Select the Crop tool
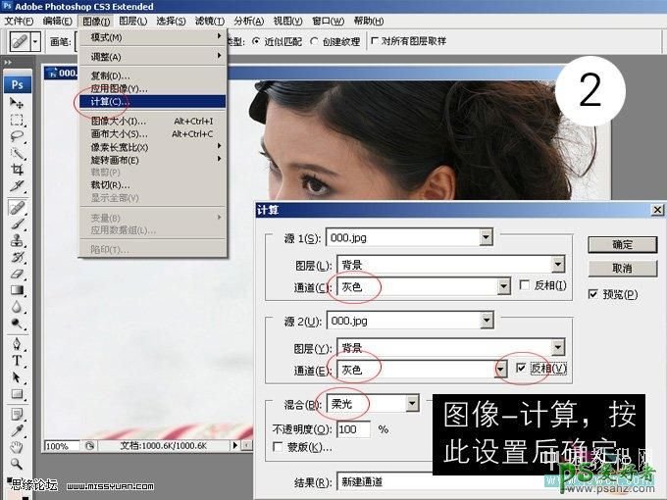 tap(17, 171)
